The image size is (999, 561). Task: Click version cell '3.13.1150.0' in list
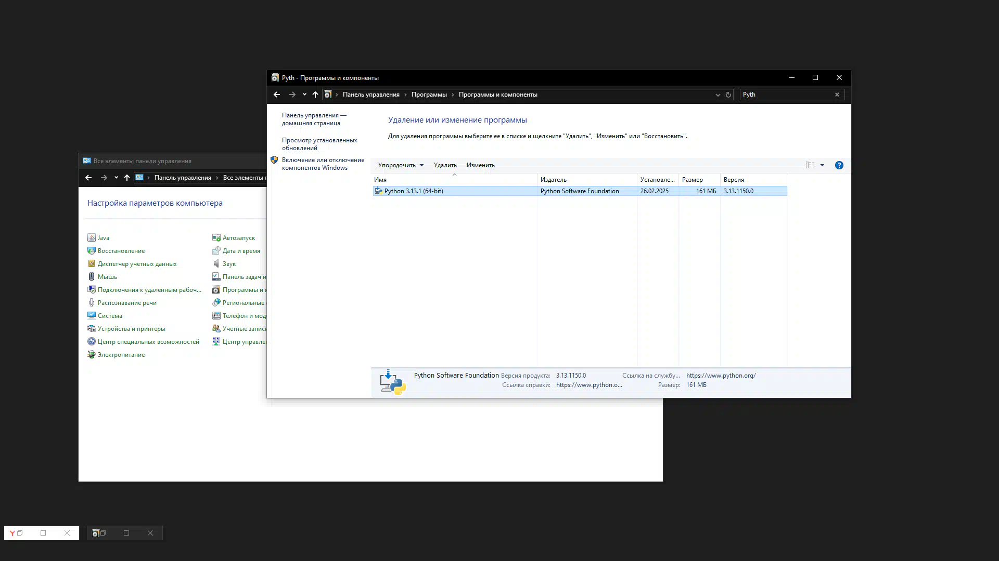[738, 191]
